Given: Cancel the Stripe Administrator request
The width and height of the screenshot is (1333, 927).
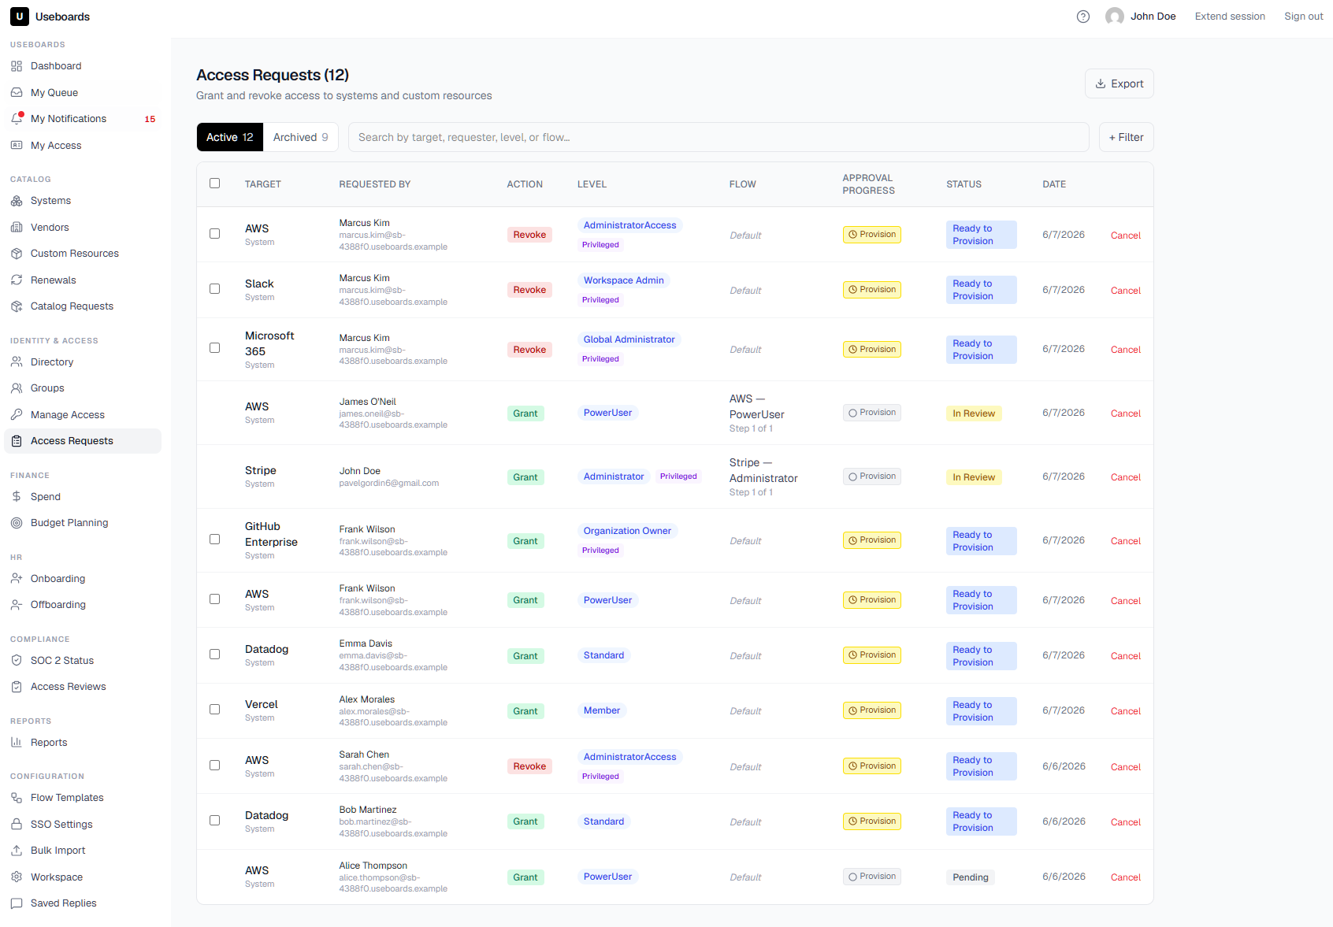Looking at the screenshot, I should tap(1125, 477).
